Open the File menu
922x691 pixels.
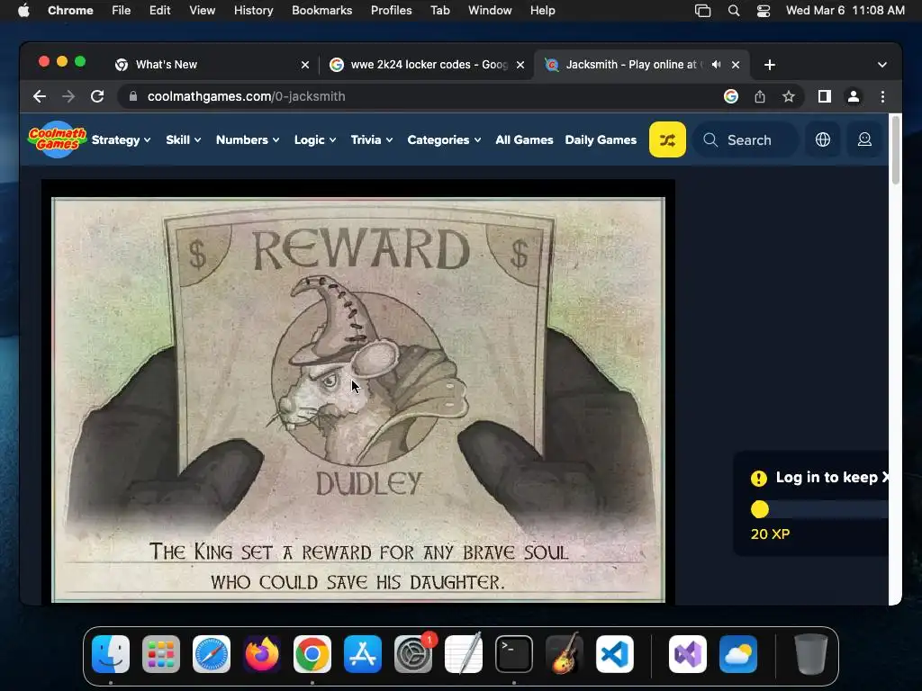[x=122, y=11]
